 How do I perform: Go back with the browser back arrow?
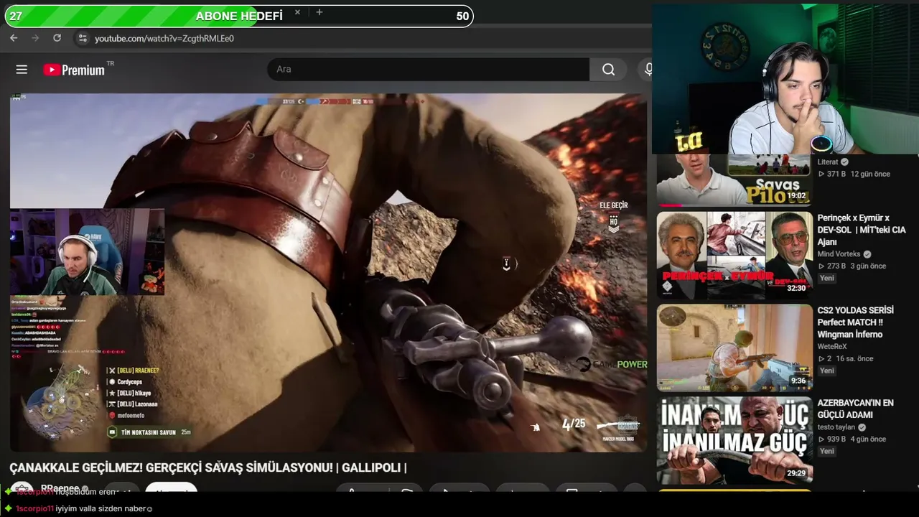tap(14, 38)
